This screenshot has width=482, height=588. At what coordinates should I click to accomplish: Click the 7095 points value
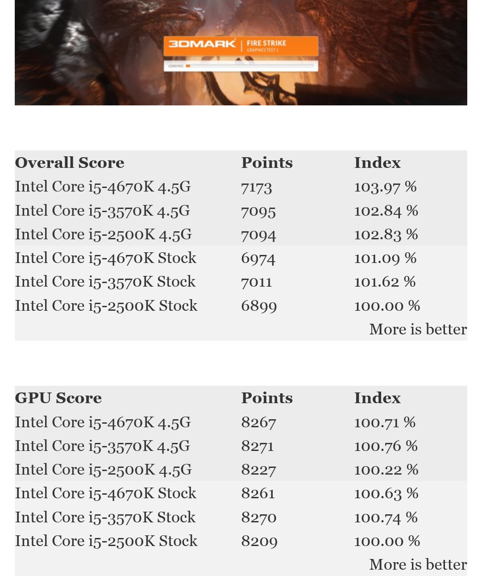coord(258,211)
